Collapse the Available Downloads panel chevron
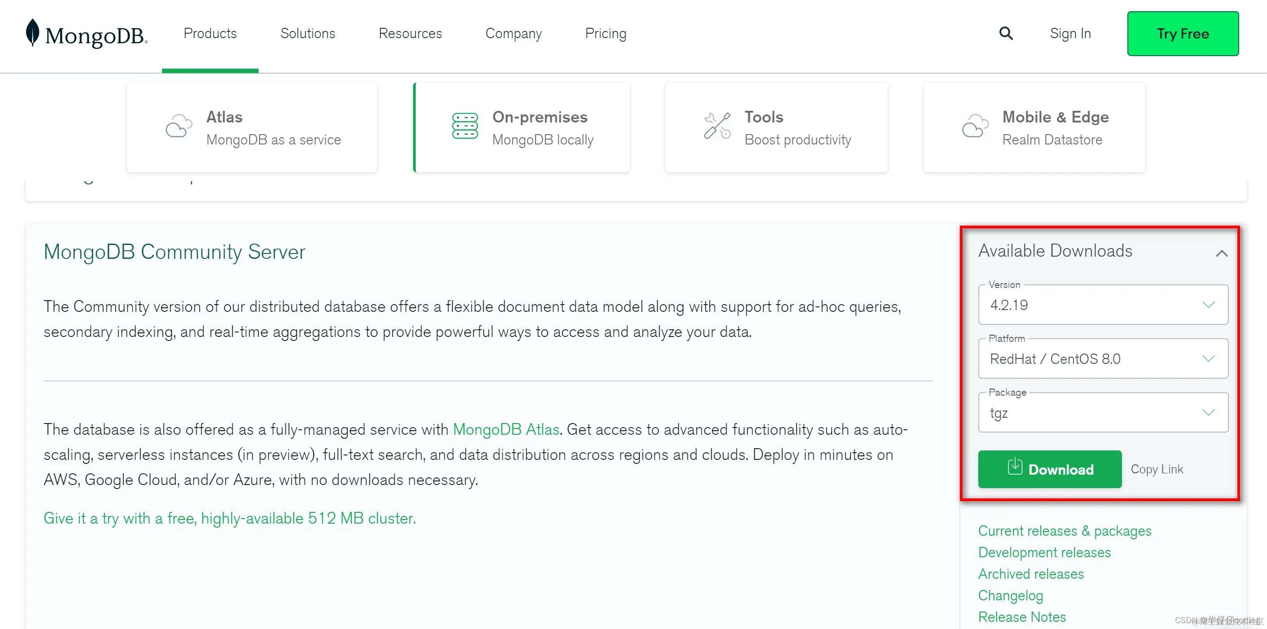Screen dimensions: 1267x629 1222,253
